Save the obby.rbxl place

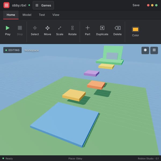pos(136,5)
